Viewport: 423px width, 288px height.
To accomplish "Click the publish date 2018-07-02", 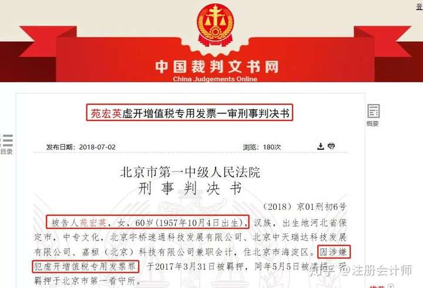I will pyautogui.click(x=97, y=147).
